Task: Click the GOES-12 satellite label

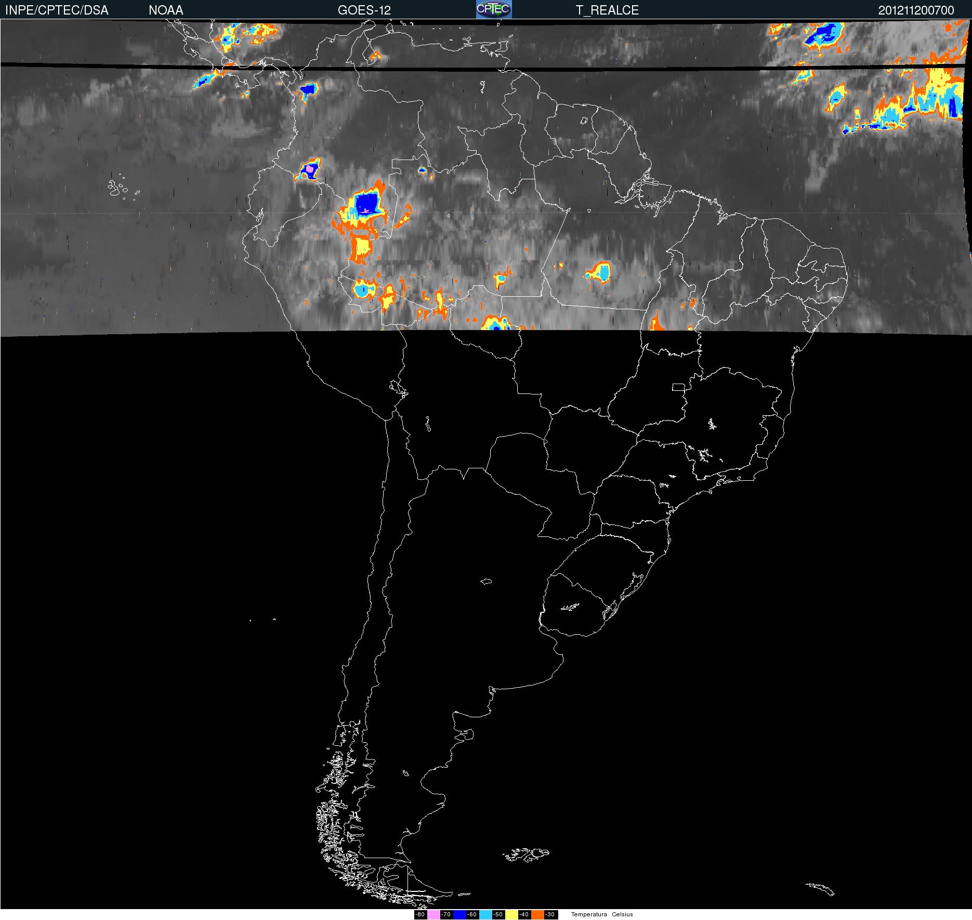Action: [x=364, y=10]
